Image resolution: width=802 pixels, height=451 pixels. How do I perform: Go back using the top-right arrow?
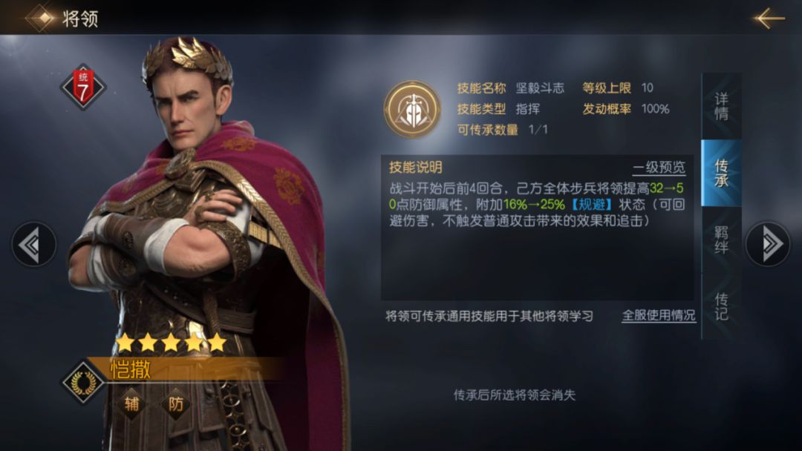click(x=769, y=19)
